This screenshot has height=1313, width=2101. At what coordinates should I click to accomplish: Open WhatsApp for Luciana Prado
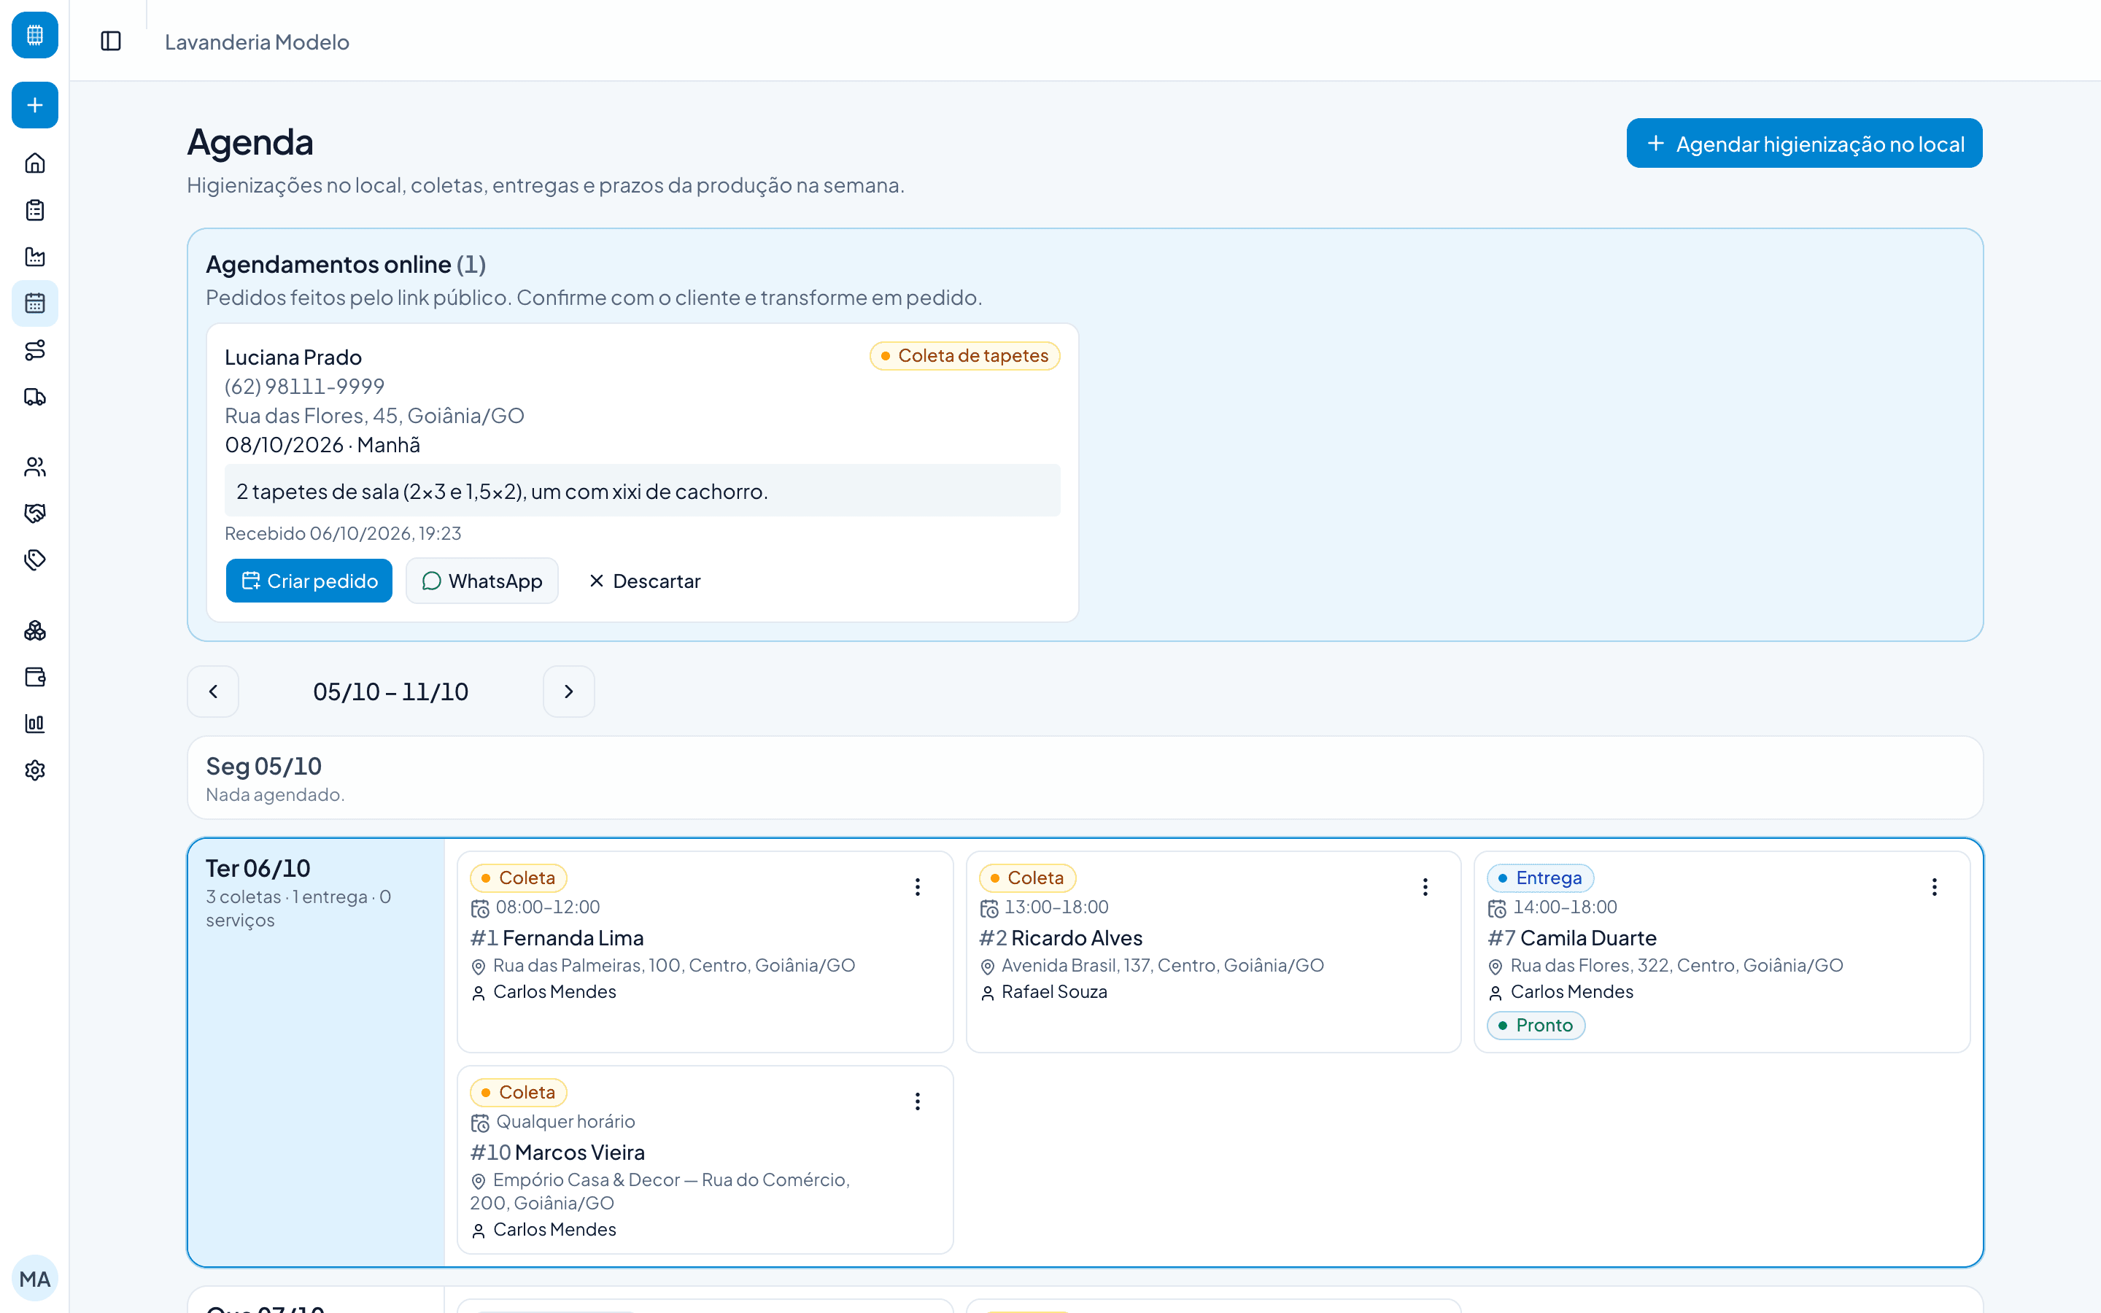tap(481, 581)
